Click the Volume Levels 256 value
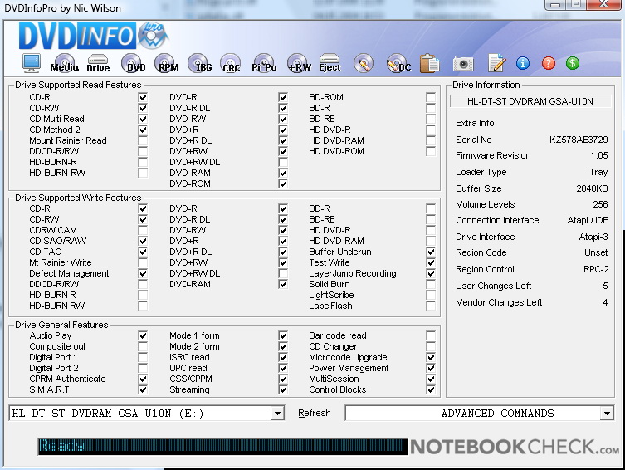The image size is (625, 470). coord(600,204)
